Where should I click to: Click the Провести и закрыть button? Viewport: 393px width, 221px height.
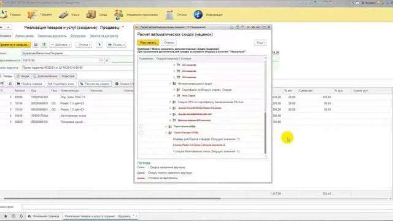point(15,45)
